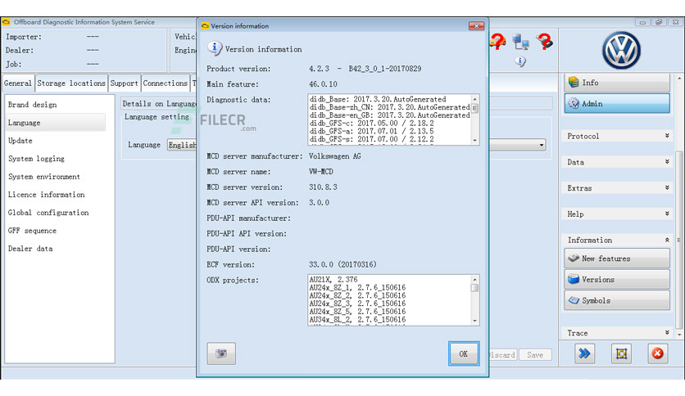
Task: Select System logging entry
Action: pyautogui.click(x=56, y=158)
